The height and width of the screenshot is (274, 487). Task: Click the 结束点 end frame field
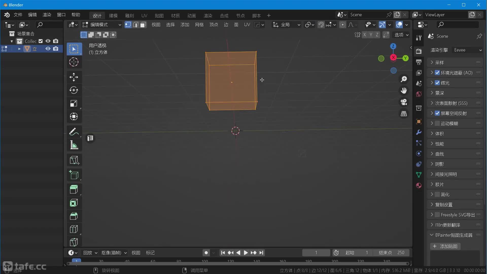[391, 252]
